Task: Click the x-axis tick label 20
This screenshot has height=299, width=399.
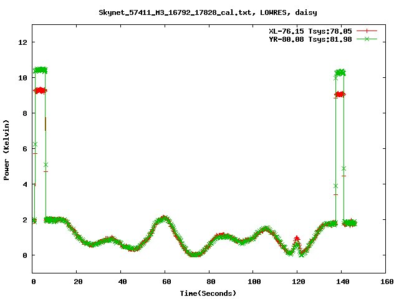Action: click(x=77, y=282)
